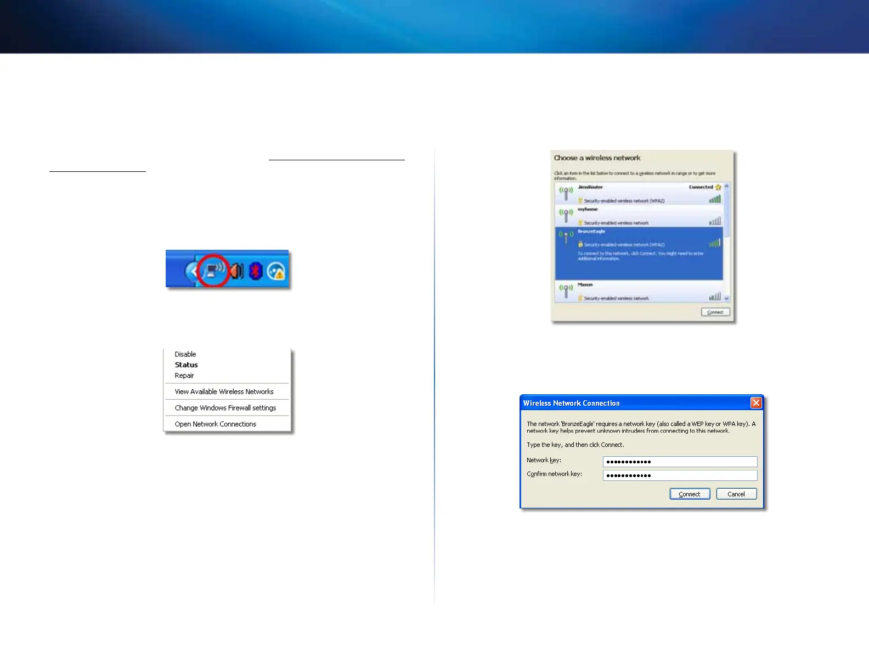The width and height of the screenshot is (869, 672).
Task: Choose Open Network Connections
Action: [x=216, y=424]
